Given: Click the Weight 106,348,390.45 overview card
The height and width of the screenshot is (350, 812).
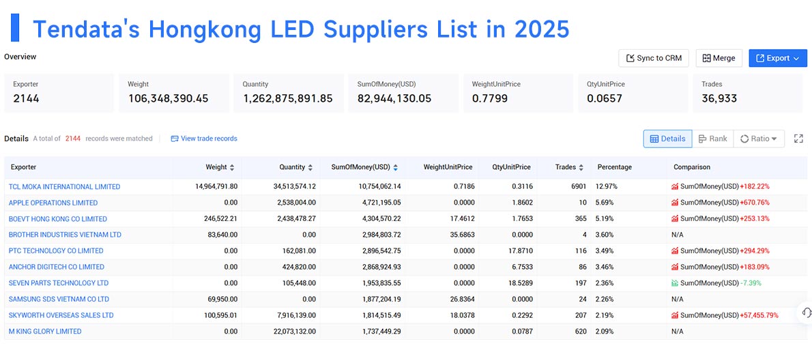Looking at the screenshot, I should point(174,93).
